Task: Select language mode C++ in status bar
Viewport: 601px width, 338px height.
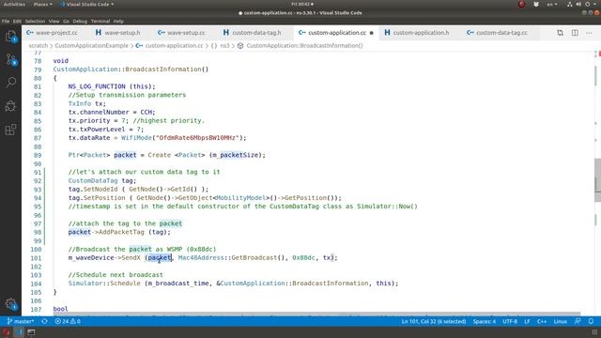Action: (x=542, y=321)
